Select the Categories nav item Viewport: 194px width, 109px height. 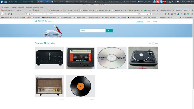pyautogui.click(x=140, y=21)
